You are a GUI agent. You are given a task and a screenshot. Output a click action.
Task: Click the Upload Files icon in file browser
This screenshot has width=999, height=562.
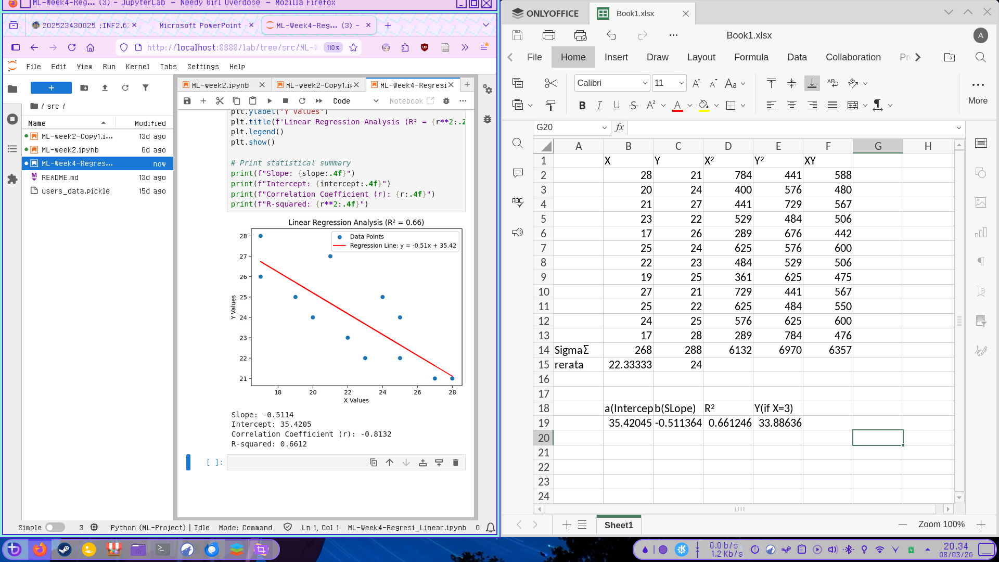point(105,88)
